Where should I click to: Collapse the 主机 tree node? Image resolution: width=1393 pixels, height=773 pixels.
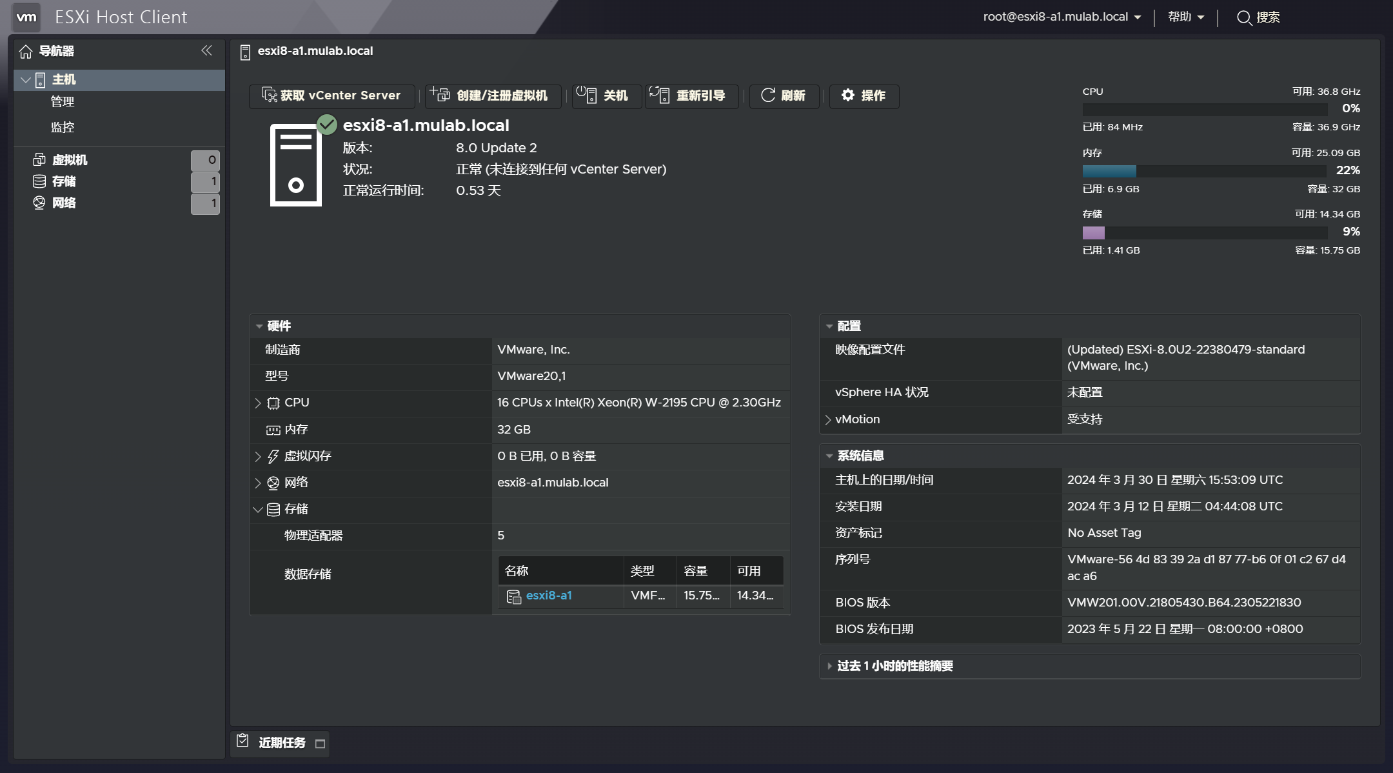point(26,80)
